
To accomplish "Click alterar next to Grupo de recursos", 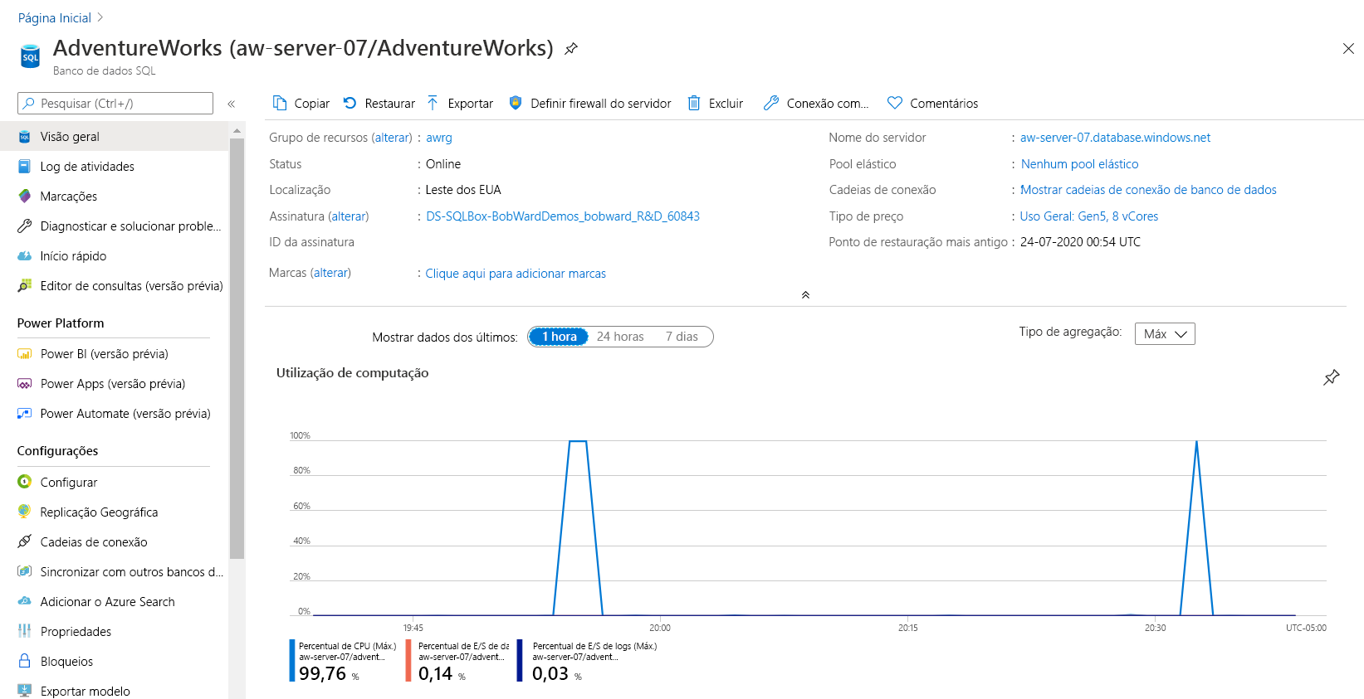I will pos(392,138).
